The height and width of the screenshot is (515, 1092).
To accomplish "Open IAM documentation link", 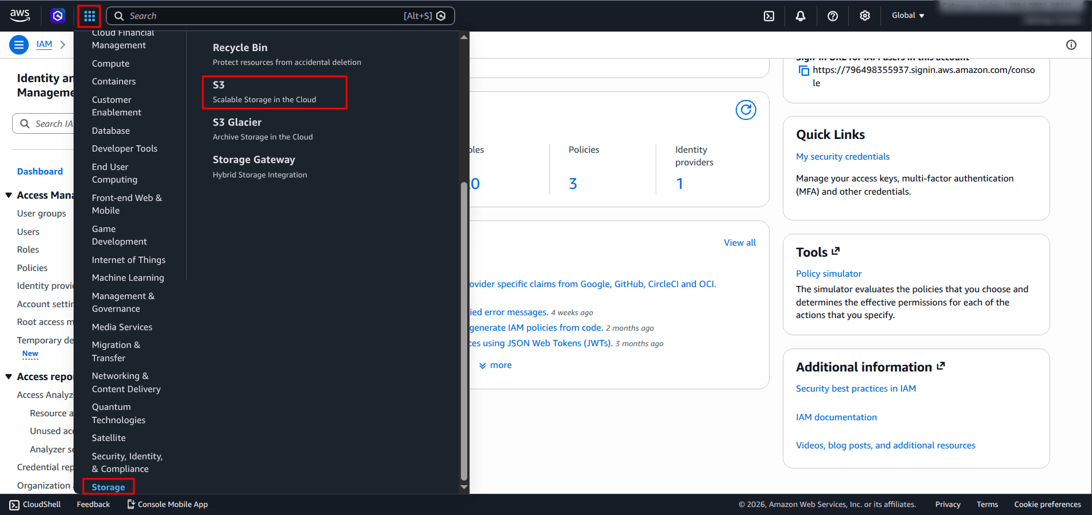I will click(x=836, y=417).
